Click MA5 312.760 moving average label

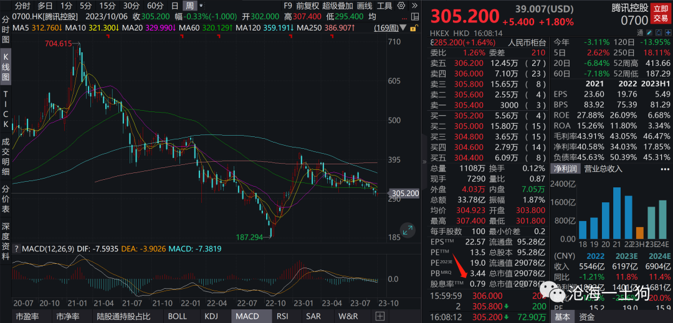point(38,28)
